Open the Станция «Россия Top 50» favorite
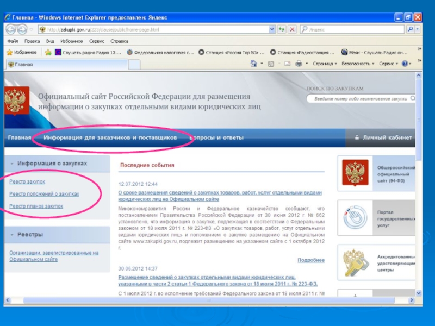 pos(232,52)
